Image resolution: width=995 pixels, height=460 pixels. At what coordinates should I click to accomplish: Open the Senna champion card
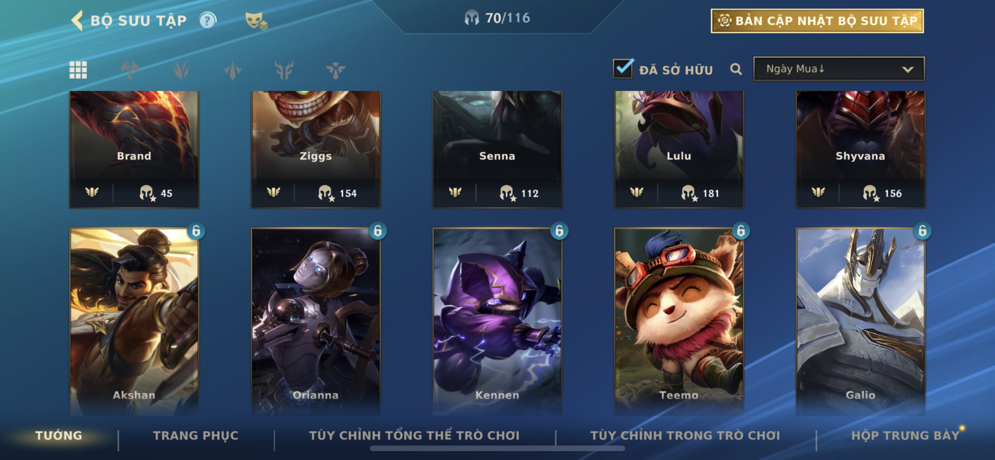pyautogui.click(x=497, y=150)
